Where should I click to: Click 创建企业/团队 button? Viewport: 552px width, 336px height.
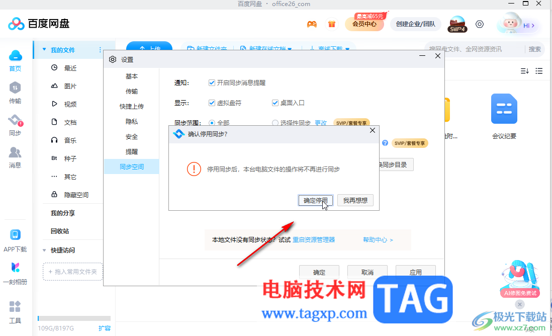(415, 24)
